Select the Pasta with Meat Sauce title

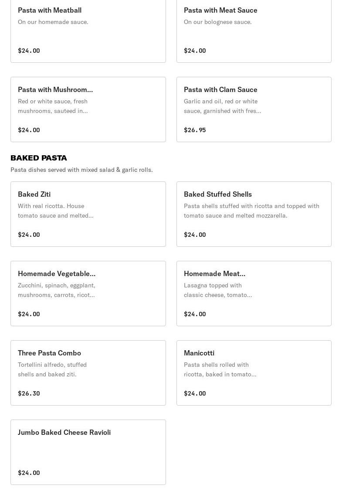[x=220, y=10]
